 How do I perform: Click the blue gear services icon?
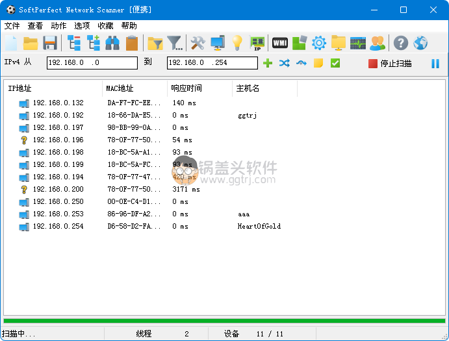[319, 43]
